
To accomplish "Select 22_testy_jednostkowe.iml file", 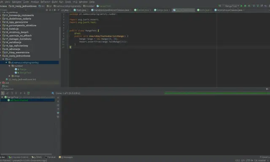I will [21, 79].
